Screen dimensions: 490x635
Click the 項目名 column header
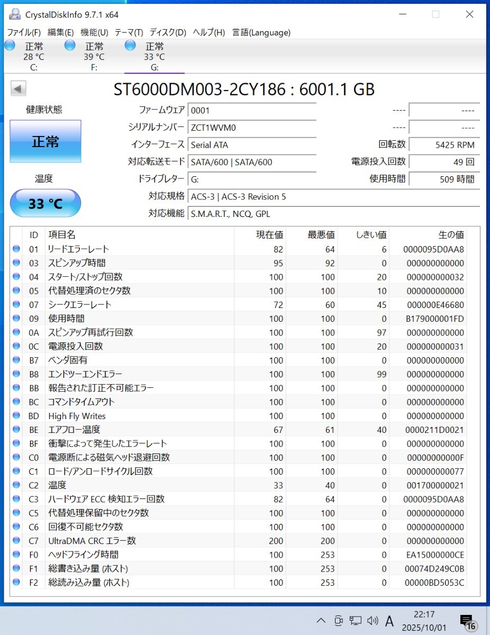pos(62,234)
